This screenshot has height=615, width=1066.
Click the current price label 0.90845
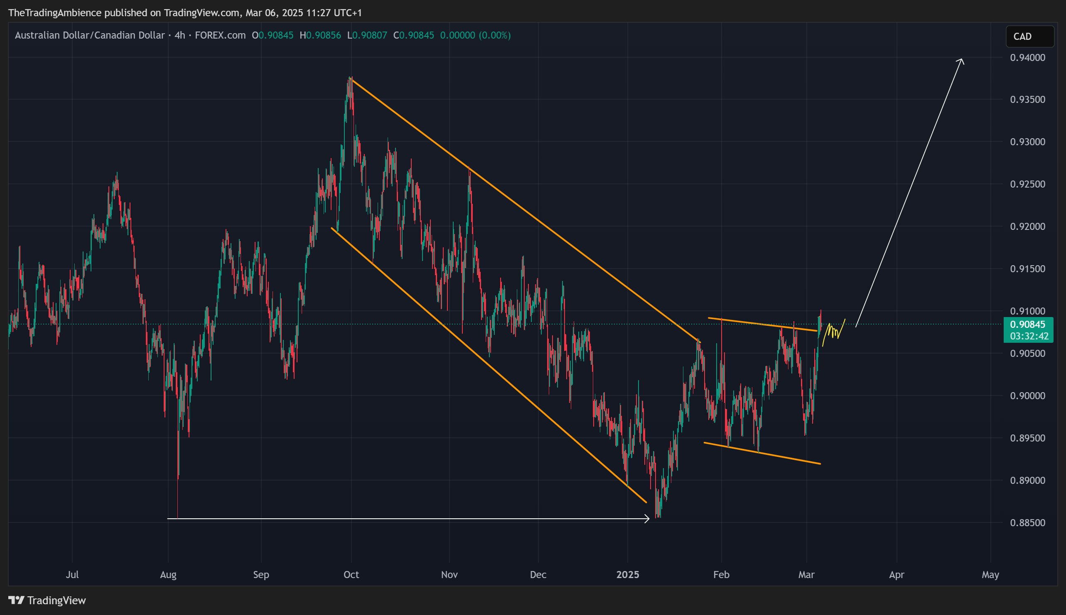[x=1028, y=325]
